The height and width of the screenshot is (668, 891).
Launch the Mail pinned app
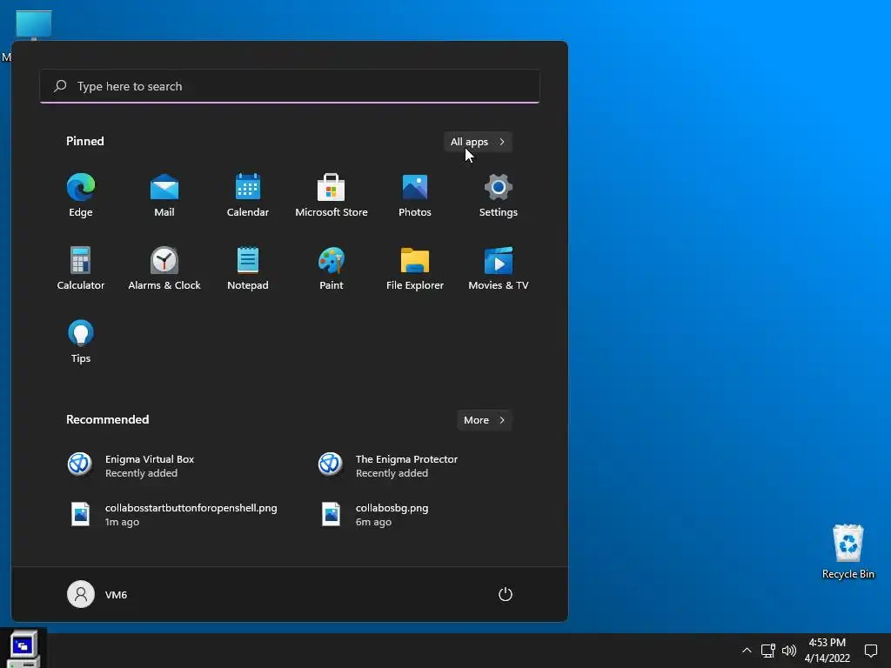(x=164, y=196)
